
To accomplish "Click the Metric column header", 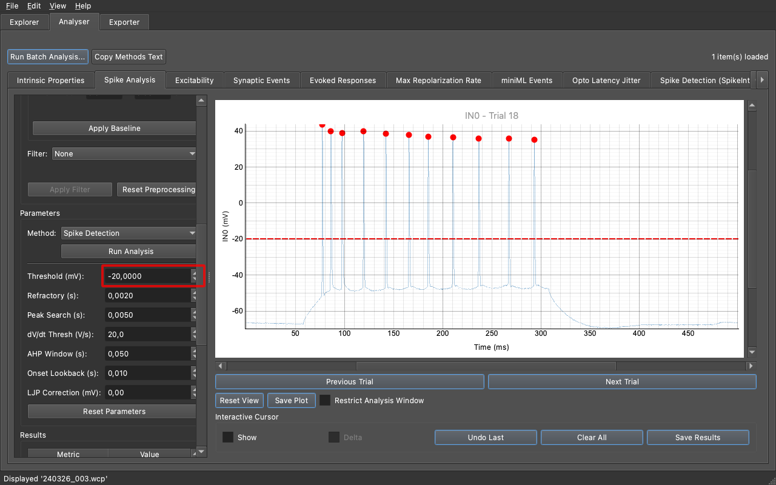I will coord(68,454).
